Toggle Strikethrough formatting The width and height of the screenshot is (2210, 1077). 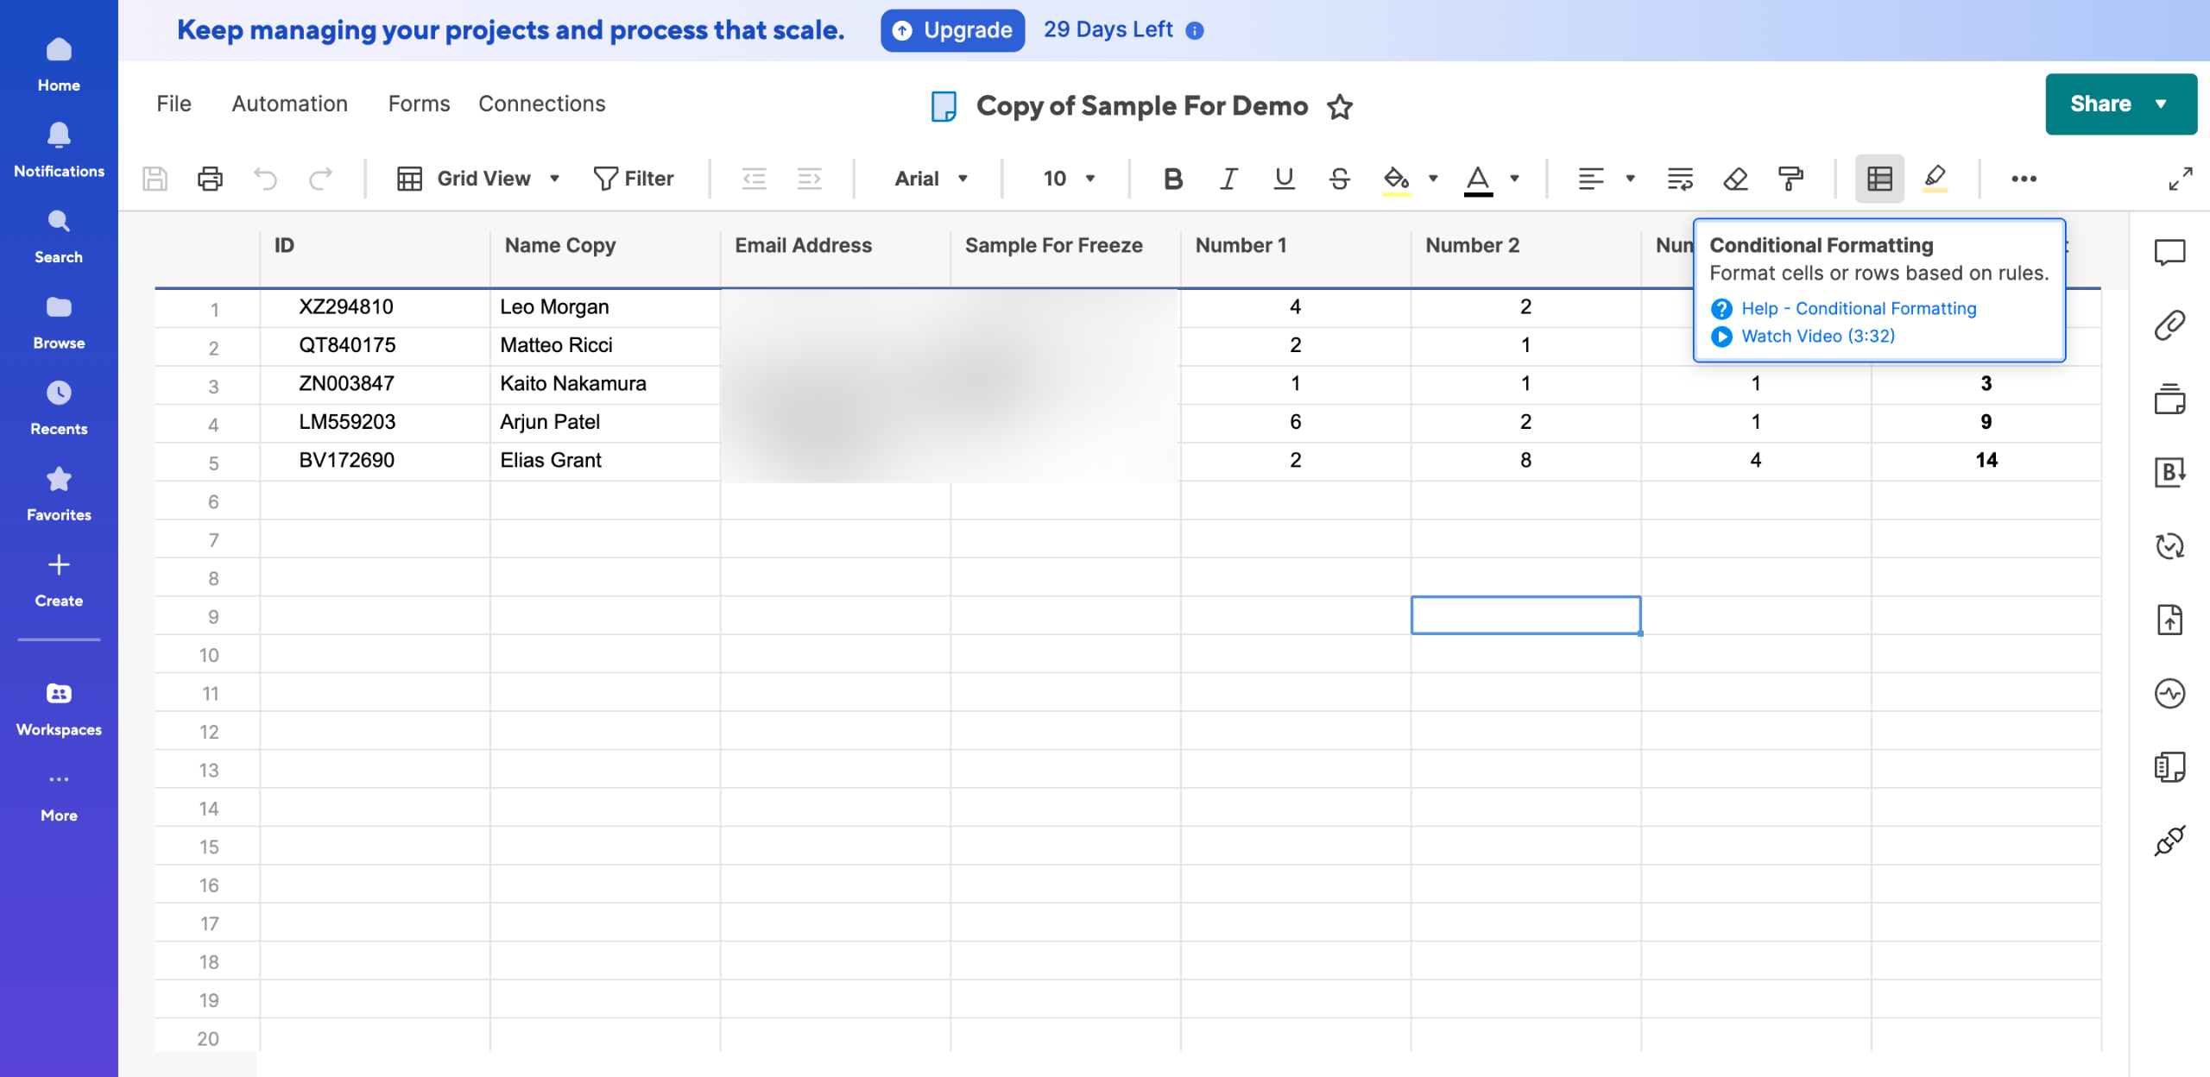(x=1339, y=179)
